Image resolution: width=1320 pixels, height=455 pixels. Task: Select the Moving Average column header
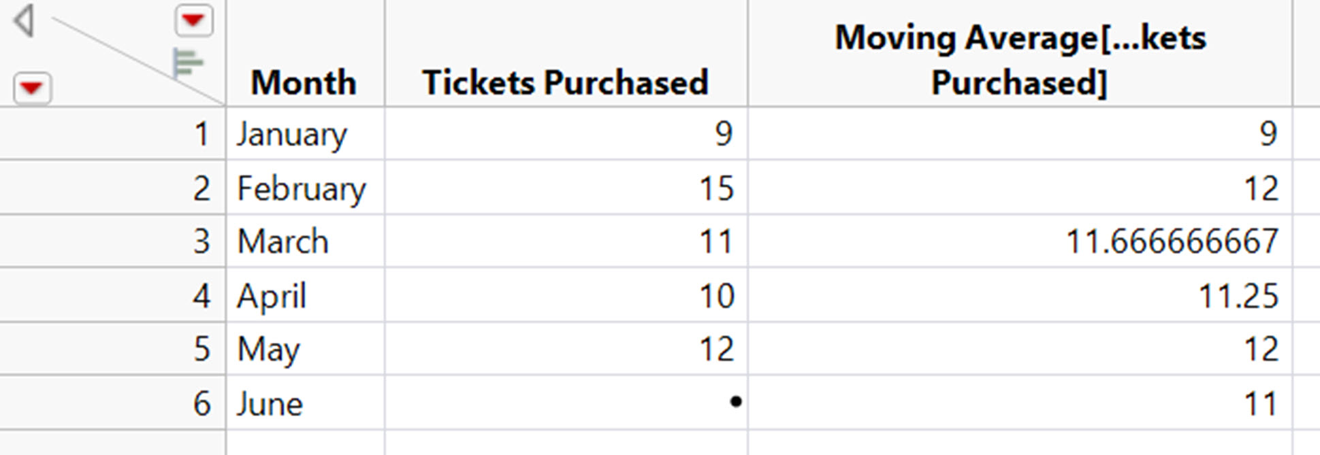[x=1020, y=53]
